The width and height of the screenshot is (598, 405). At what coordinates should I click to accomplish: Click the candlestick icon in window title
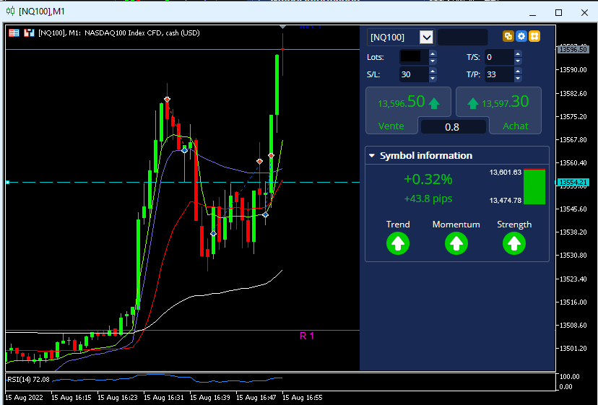coord(10,11)
